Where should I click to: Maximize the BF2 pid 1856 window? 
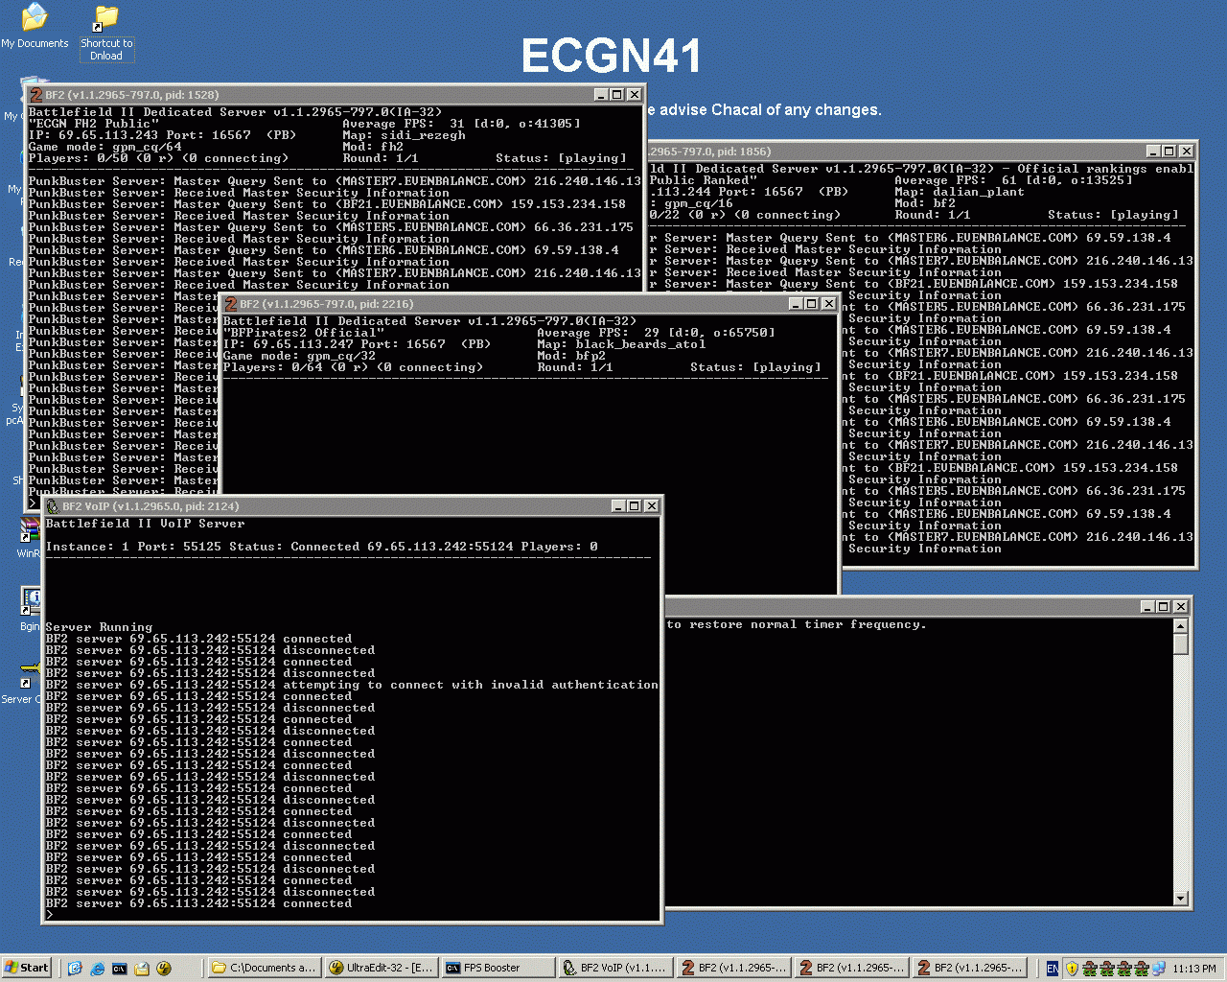point(1169,152)
